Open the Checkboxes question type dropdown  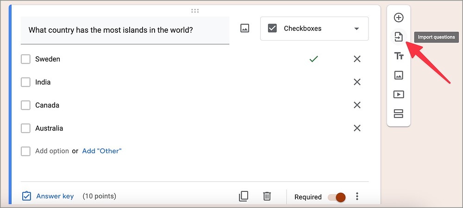[314, 29]
